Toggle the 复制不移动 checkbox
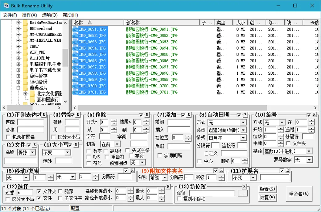This screenshot has width=321, height=212. pos(179,199)
